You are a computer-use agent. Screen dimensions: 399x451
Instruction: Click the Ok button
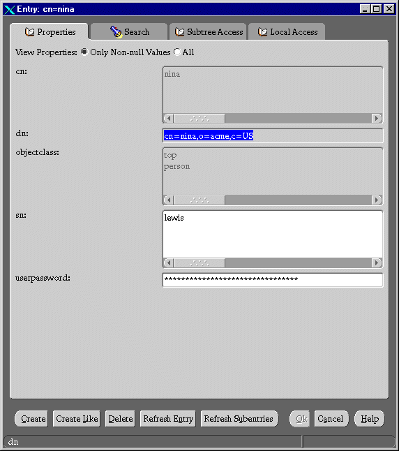click(299, 419)
